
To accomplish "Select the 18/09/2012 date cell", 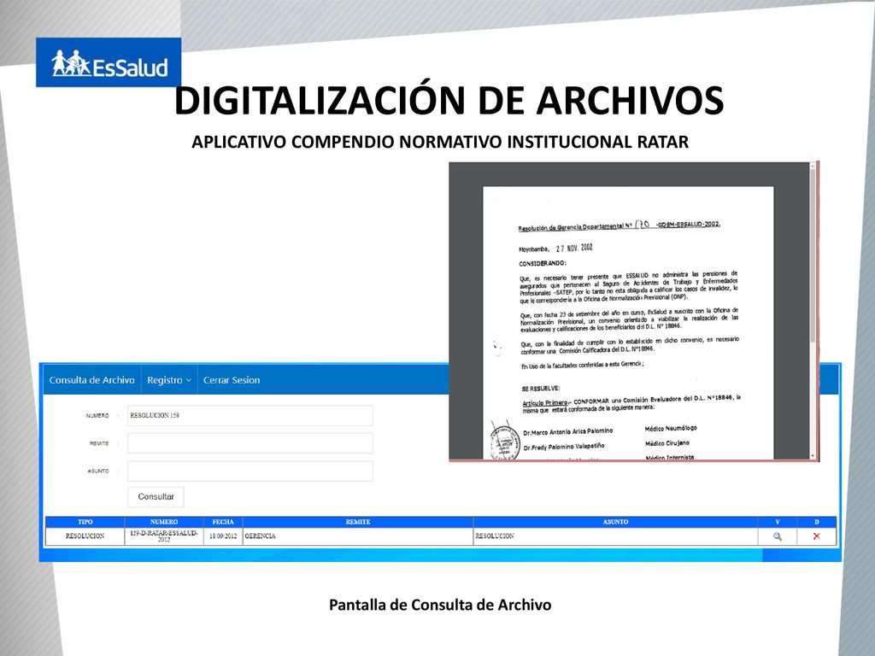I will click(223, 536).
